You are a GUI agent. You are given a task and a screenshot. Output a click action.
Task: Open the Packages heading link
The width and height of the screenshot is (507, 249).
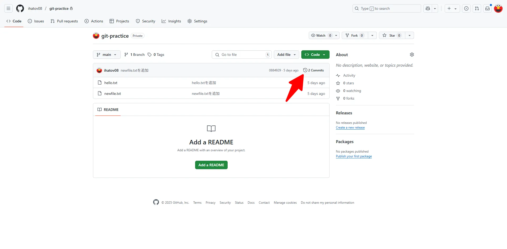[345, 142]
